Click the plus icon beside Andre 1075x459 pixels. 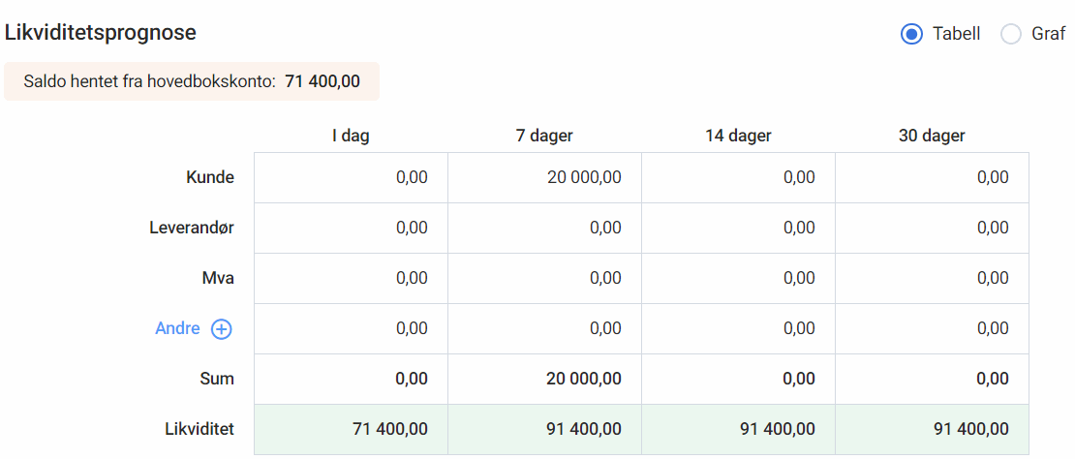tap(222, 329)
